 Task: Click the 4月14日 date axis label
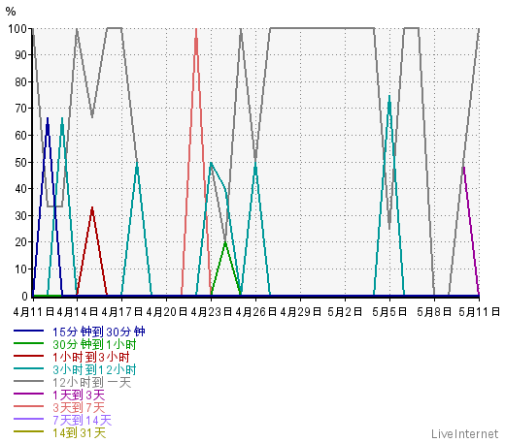coord(78,312)
